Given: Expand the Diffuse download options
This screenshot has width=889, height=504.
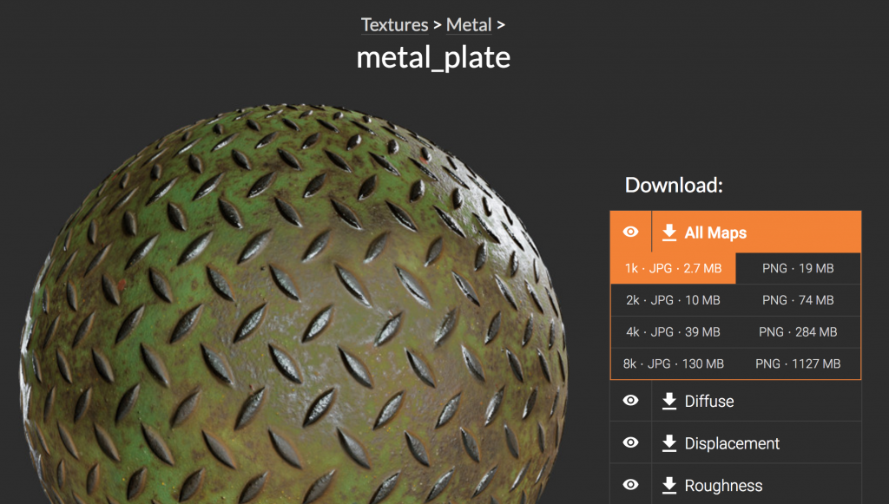Looking at the screenshot, I should pyautogui.click(x=709, y=401).
